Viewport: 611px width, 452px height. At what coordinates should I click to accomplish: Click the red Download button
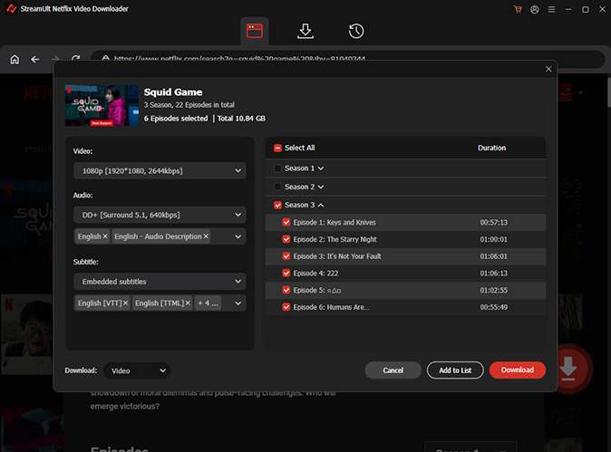click(x=518, y=370)
